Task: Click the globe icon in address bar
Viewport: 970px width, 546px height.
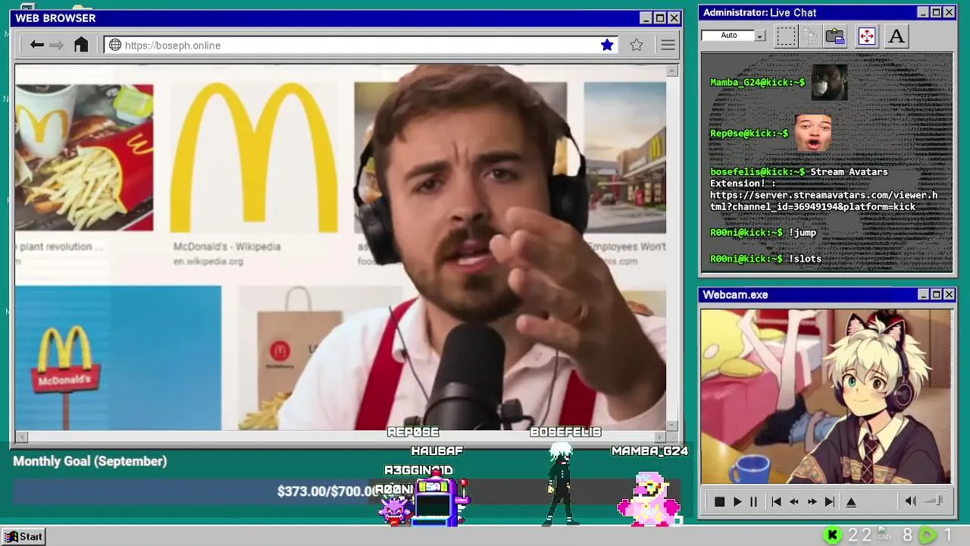Action: click(115, 45)
